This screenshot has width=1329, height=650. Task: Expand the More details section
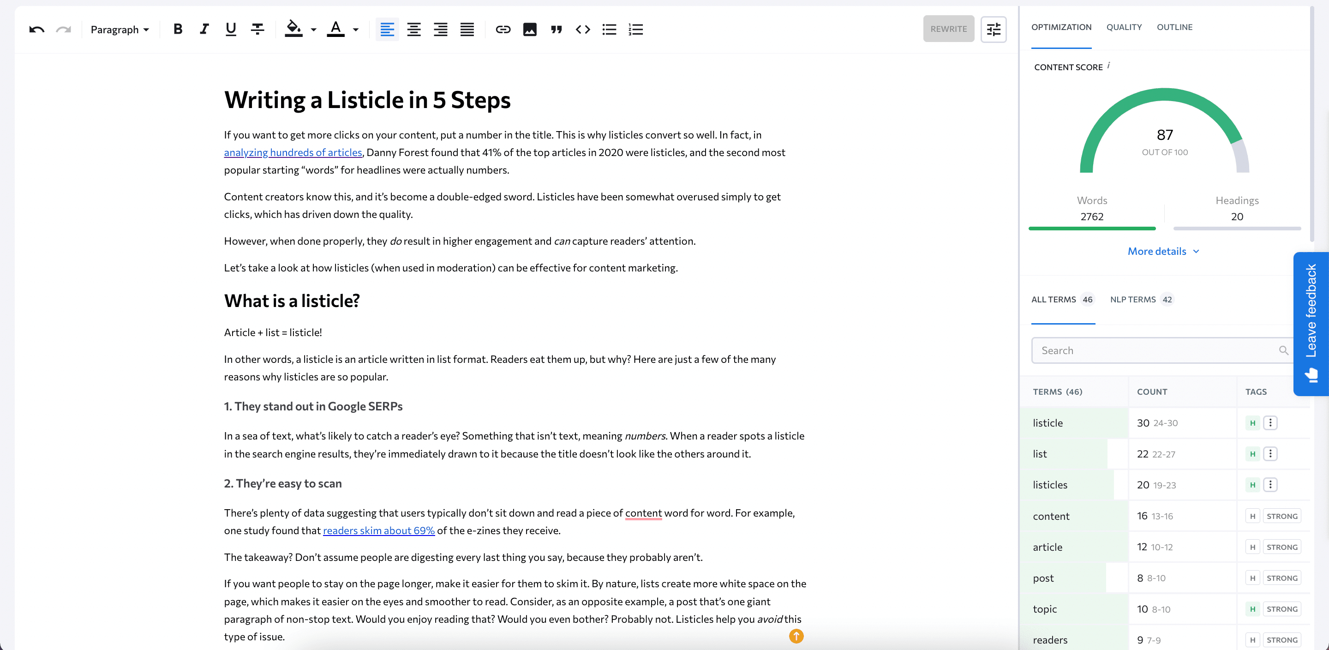click(1165, 251)
